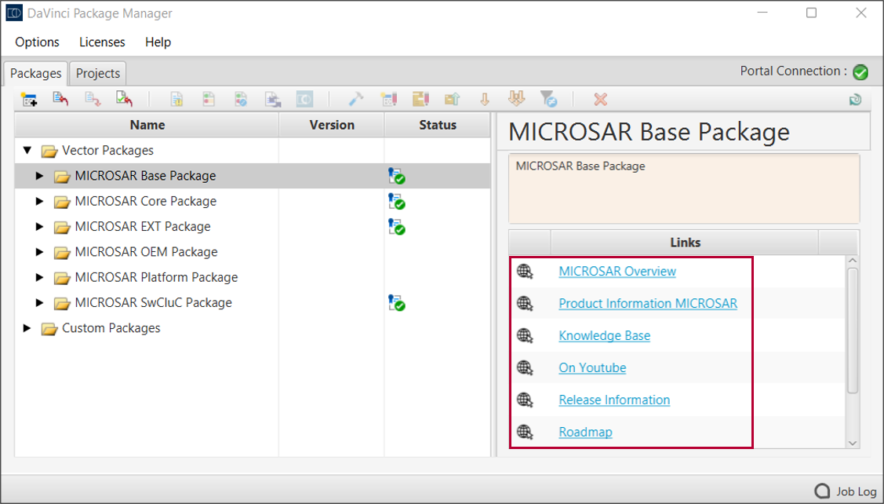The height and width of the screenshot is (504, 884).
Task: Open the Help menu
Action: (x=158, y=42)
